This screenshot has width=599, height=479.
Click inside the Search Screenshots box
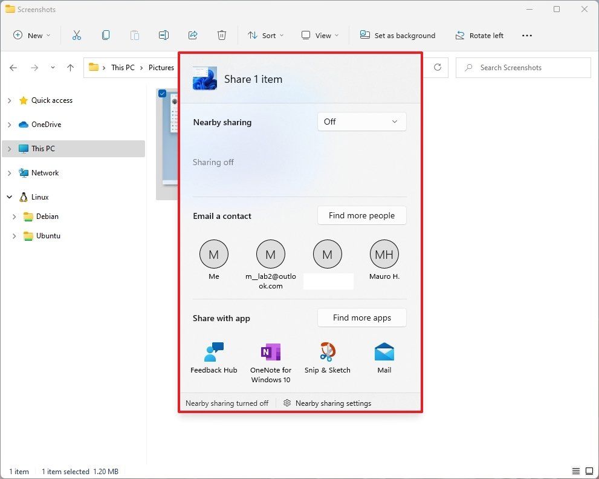523,67
